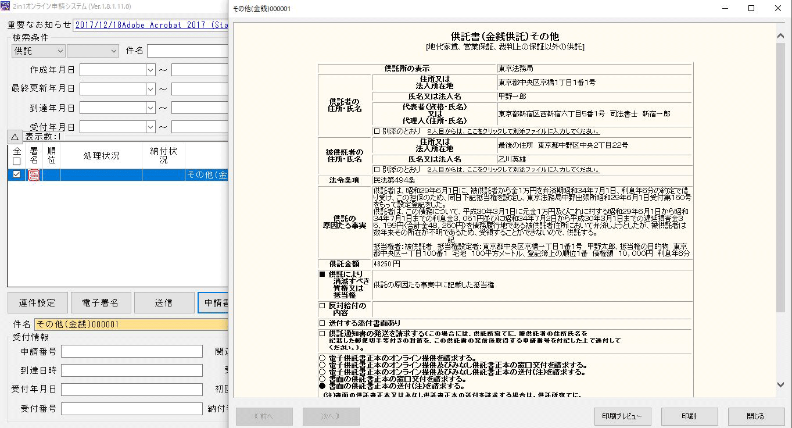Viewport: 792px width, 428px height.
Task: Uncheck the checkbox on the selected list row
Action: pos(16,174)
